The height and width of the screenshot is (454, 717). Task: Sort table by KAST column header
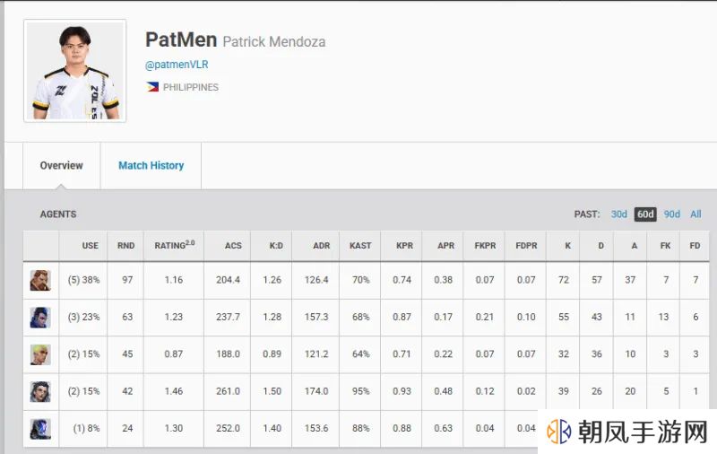coord(360,245)
